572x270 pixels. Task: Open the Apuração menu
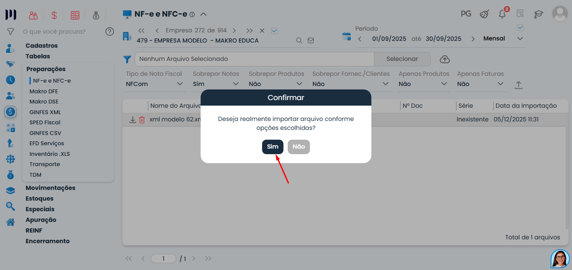pyautogui.click(x=41, y=220)
